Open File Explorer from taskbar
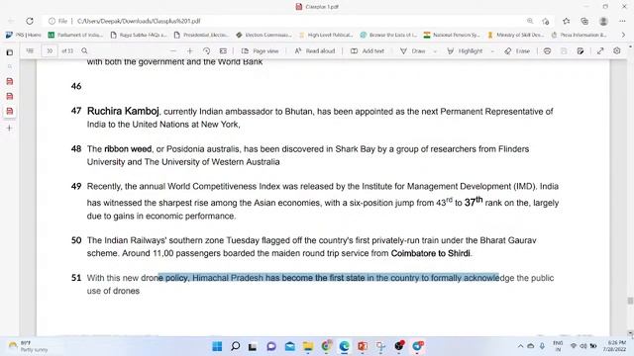634x356 pixels. point(308,346)
